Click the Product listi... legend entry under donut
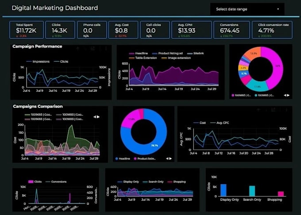Image resolution: width=301 pixels, height=215 pixels. click(145, 158)
